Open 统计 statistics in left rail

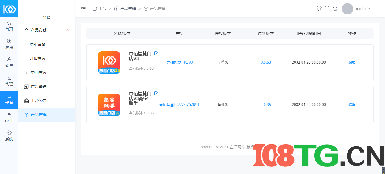pos(9,117)
